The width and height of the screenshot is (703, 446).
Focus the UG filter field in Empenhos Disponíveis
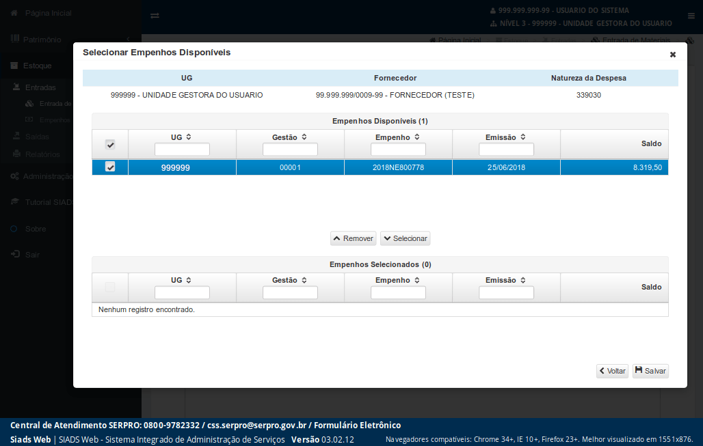click(182, 150)
